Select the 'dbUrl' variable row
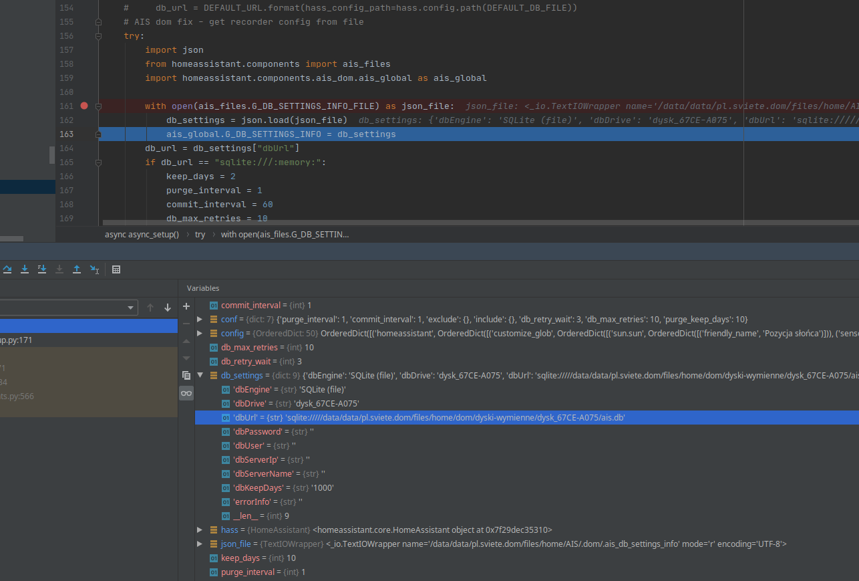The height and width of the screenshot is (581, 859). point(527,418)
